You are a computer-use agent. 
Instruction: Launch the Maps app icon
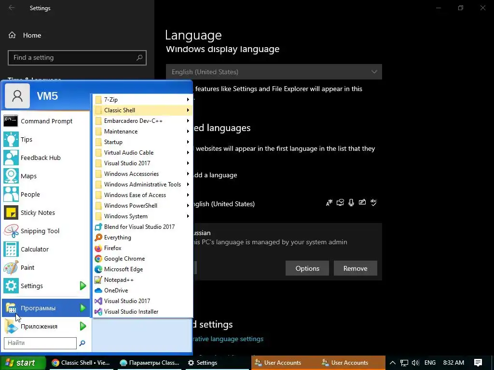click(11, 176)
